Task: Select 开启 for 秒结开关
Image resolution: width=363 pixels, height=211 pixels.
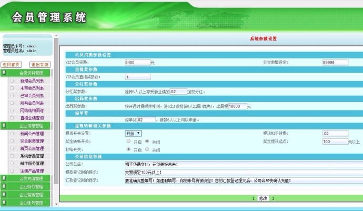Action: 128,149
